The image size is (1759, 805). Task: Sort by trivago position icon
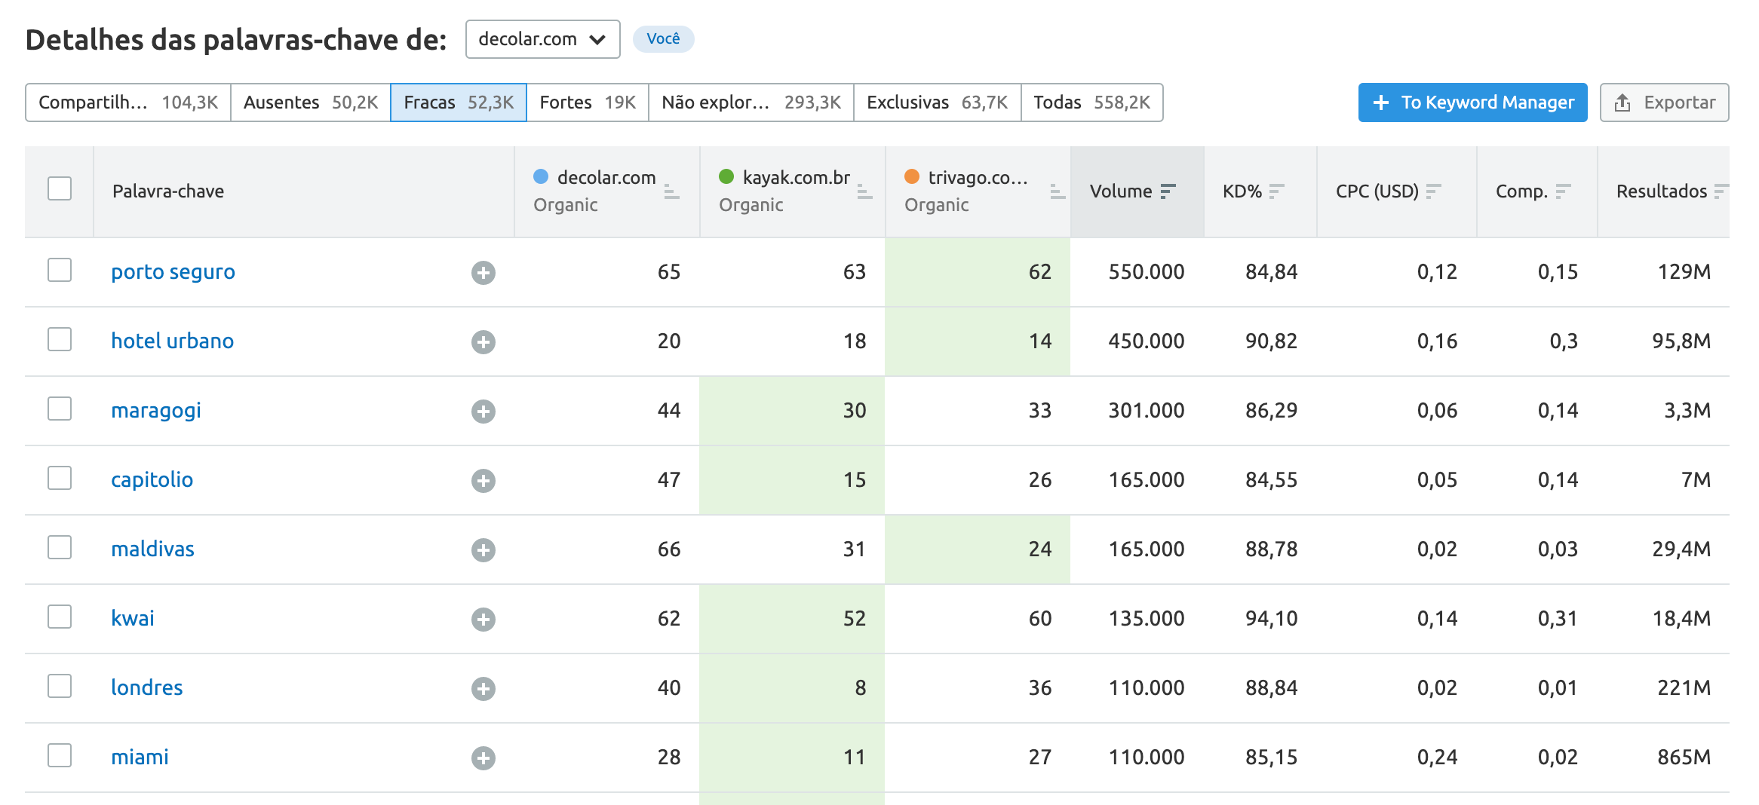[1058, 192]
